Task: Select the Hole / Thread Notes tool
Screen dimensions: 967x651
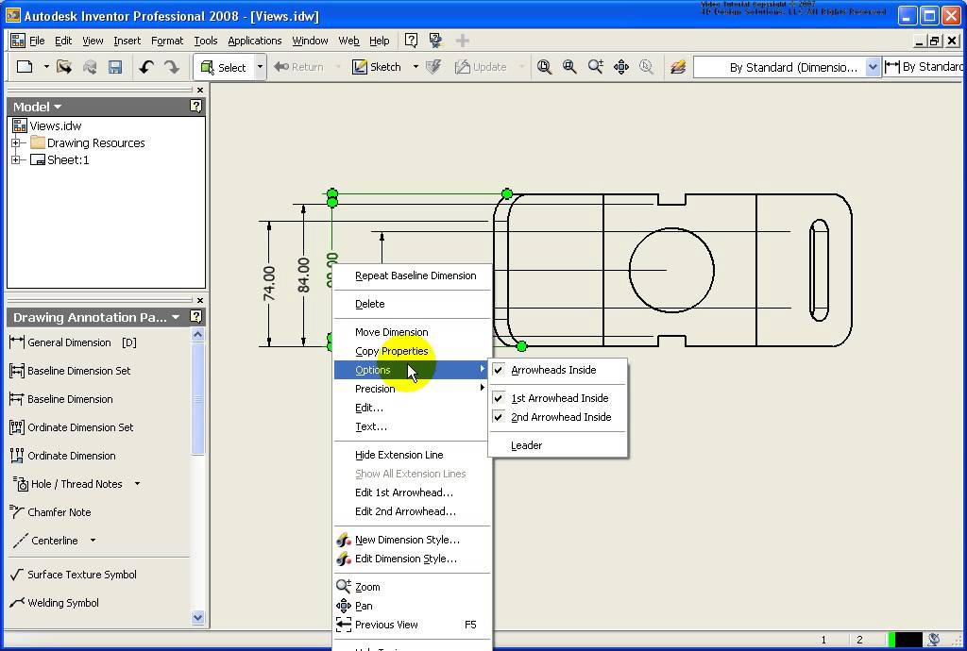Action: tap(68, 484)
